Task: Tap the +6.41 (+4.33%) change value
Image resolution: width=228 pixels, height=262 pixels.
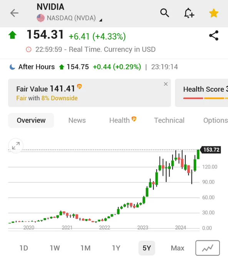Action: [97, 37]
